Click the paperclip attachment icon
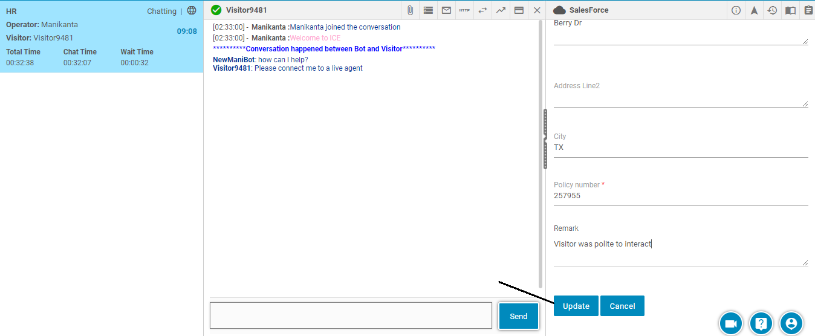Viewport: 815px width, 336px height. point(410,10)
